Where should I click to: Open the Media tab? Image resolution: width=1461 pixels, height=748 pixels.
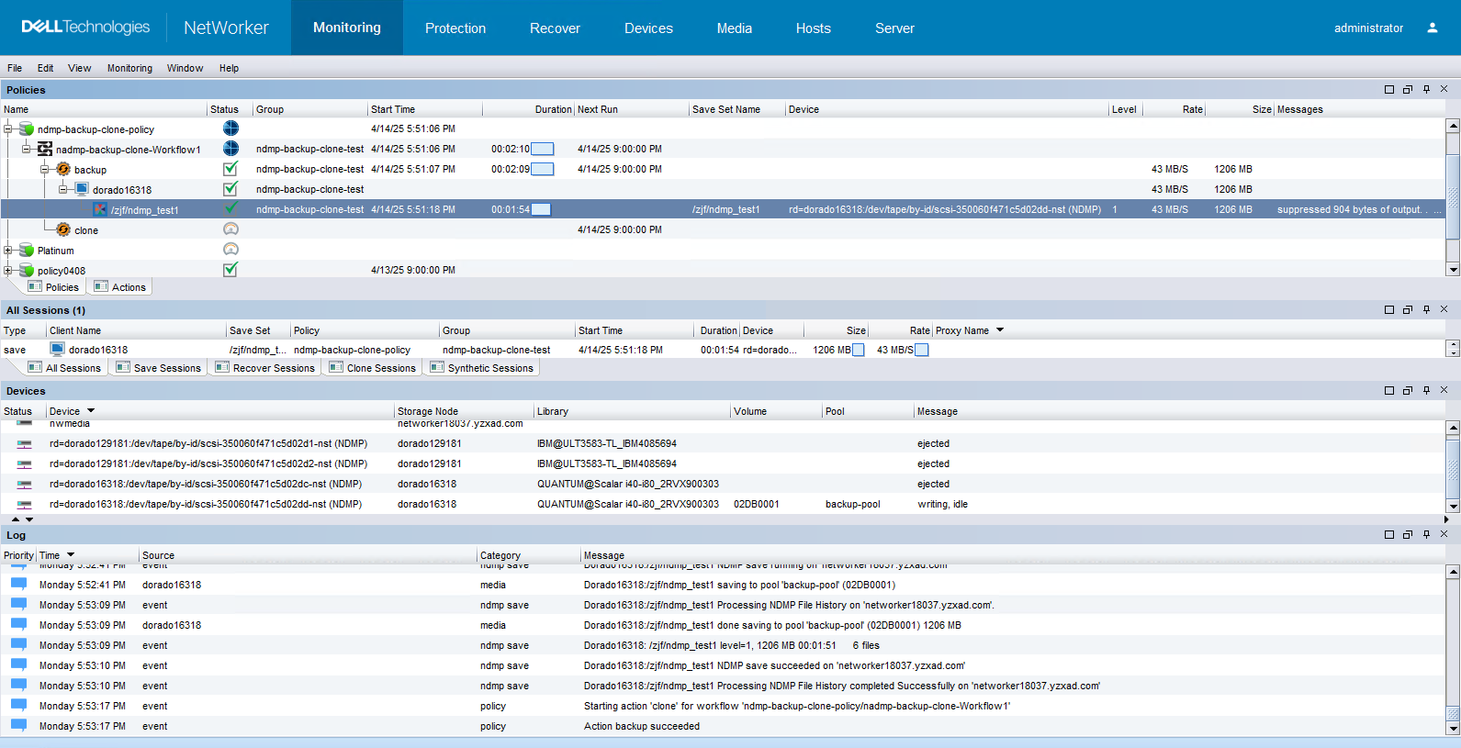pyautogui.click(x=735, y=28)
